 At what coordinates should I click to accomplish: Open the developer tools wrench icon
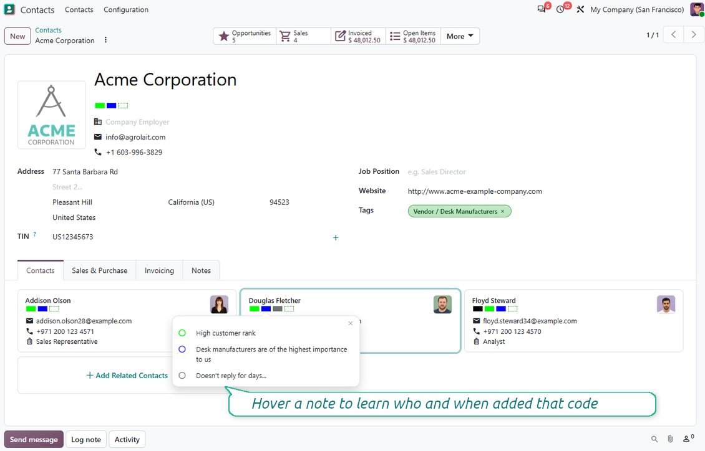coord(580,9)
